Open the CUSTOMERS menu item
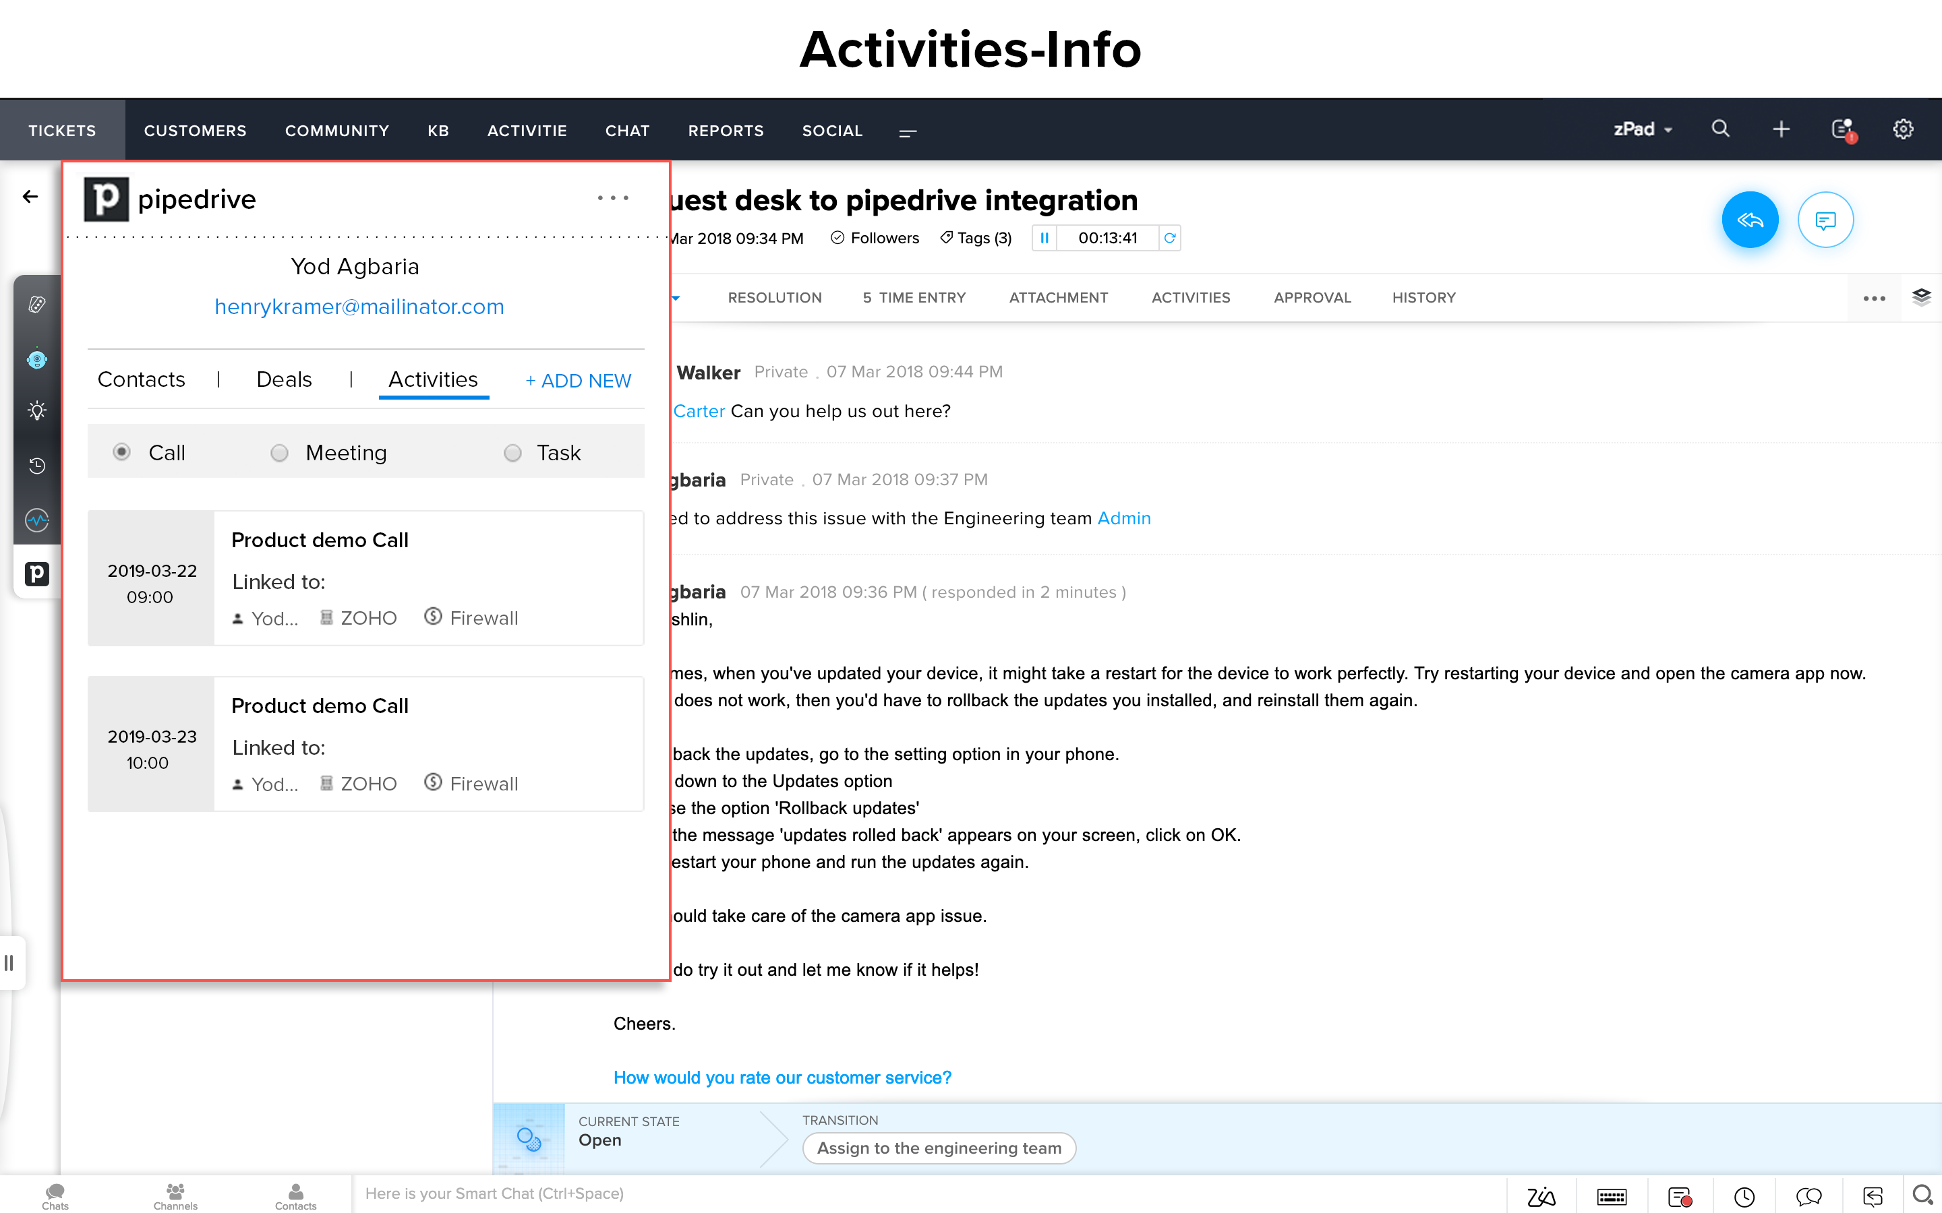The image size is (1942, 1213). (195, 131)
